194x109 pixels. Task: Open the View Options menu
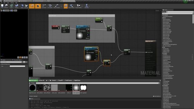click(x=157, y=96)
